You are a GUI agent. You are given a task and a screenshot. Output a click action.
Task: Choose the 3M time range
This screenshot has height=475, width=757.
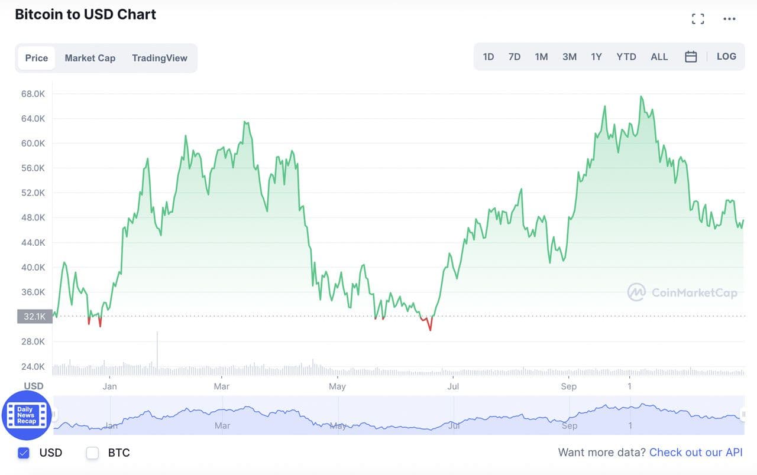click(x=570, y=57)
